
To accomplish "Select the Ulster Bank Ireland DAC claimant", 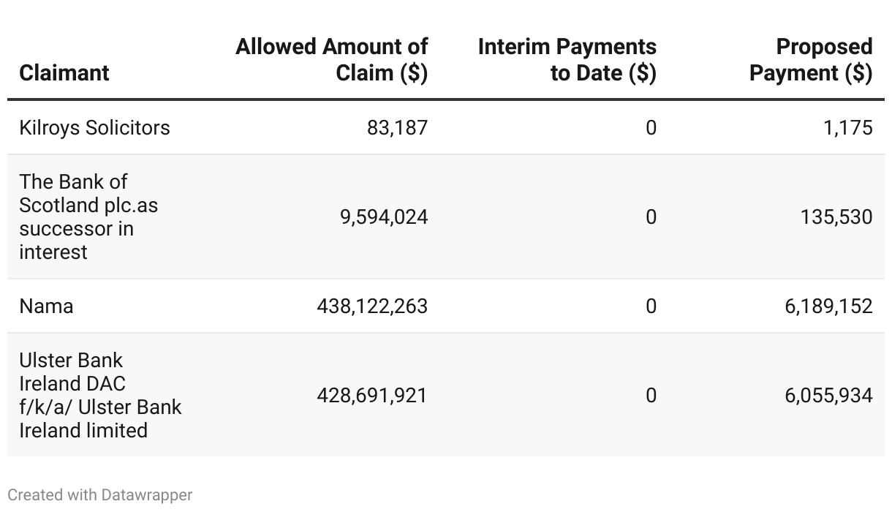I will (100, 395).
